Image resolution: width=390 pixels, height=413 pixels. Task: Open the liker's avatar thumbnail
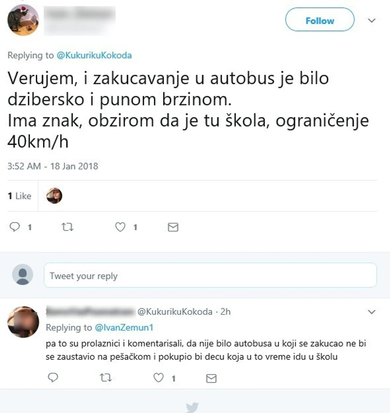[x=54, y=196]
